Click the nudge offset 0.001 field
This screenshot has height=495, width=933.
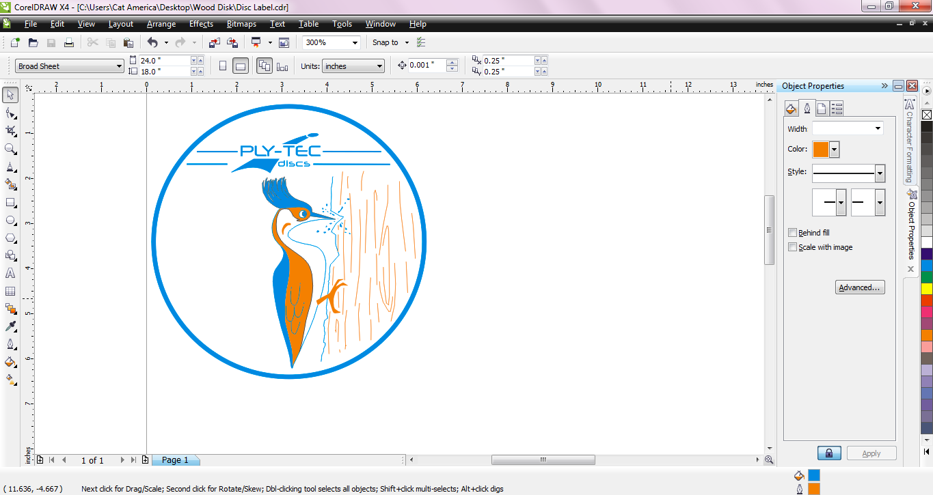pyautogui.click(x=427, y=66)
